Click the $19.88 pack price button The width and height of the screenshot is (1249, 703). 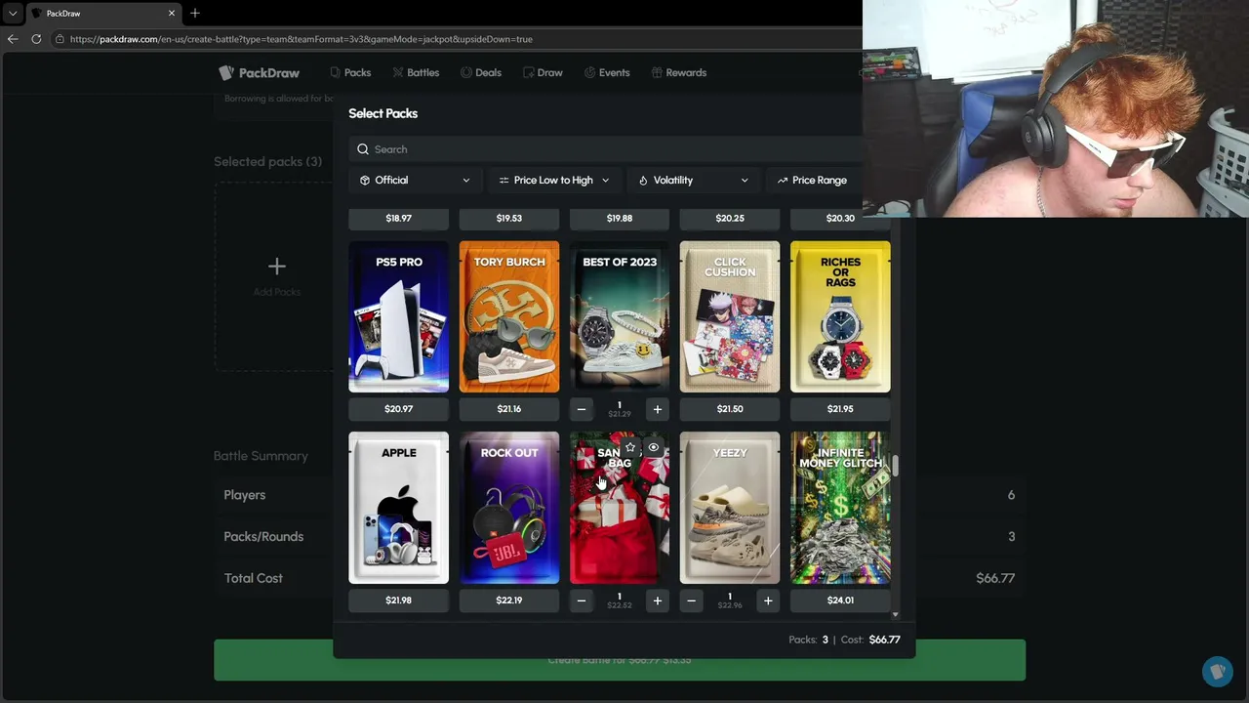click(620, 218)
